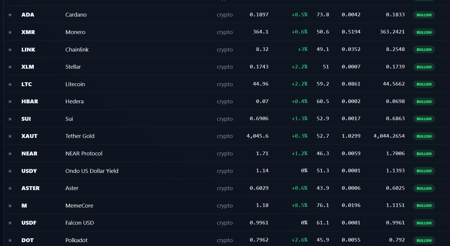The height and width of the screenshot is (246, 450).
Task: Click Cardano's price 0.1897
Action: point(259,14)
